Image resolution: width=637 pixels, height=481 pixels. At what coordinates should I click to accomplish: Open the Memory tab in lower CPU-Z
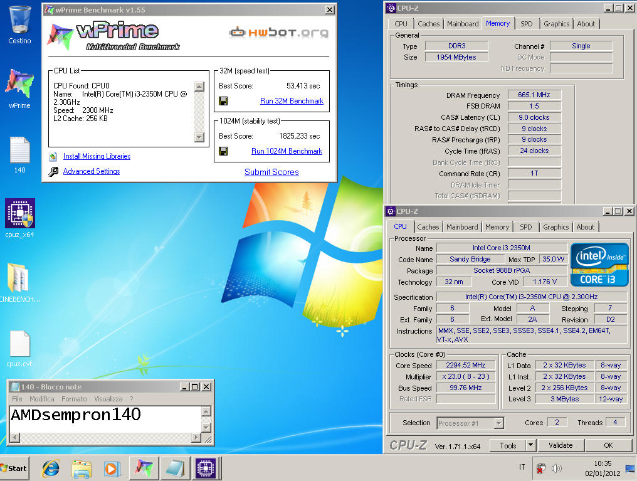pos(497,227)
